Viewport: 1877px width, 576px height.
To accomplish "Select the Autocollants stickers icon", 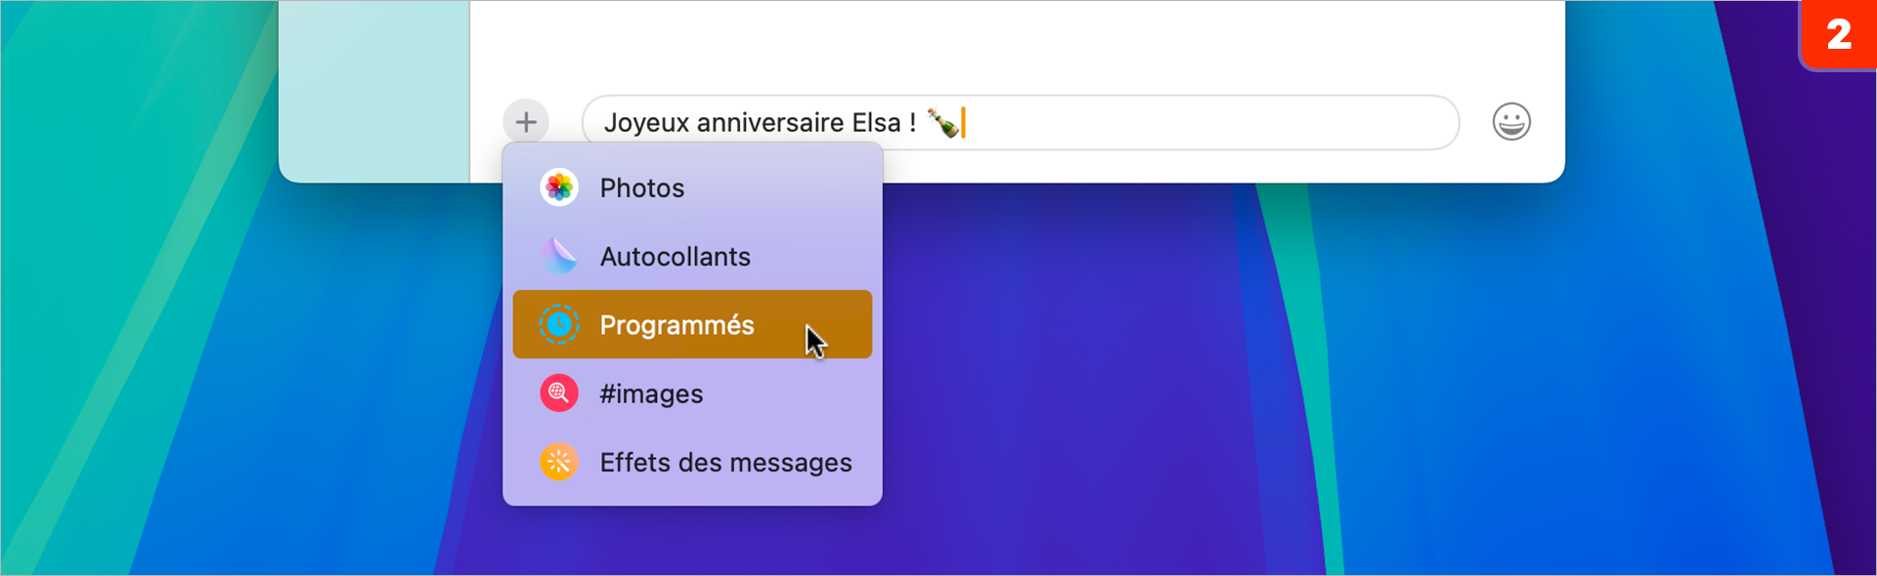I will pos(558,256).
